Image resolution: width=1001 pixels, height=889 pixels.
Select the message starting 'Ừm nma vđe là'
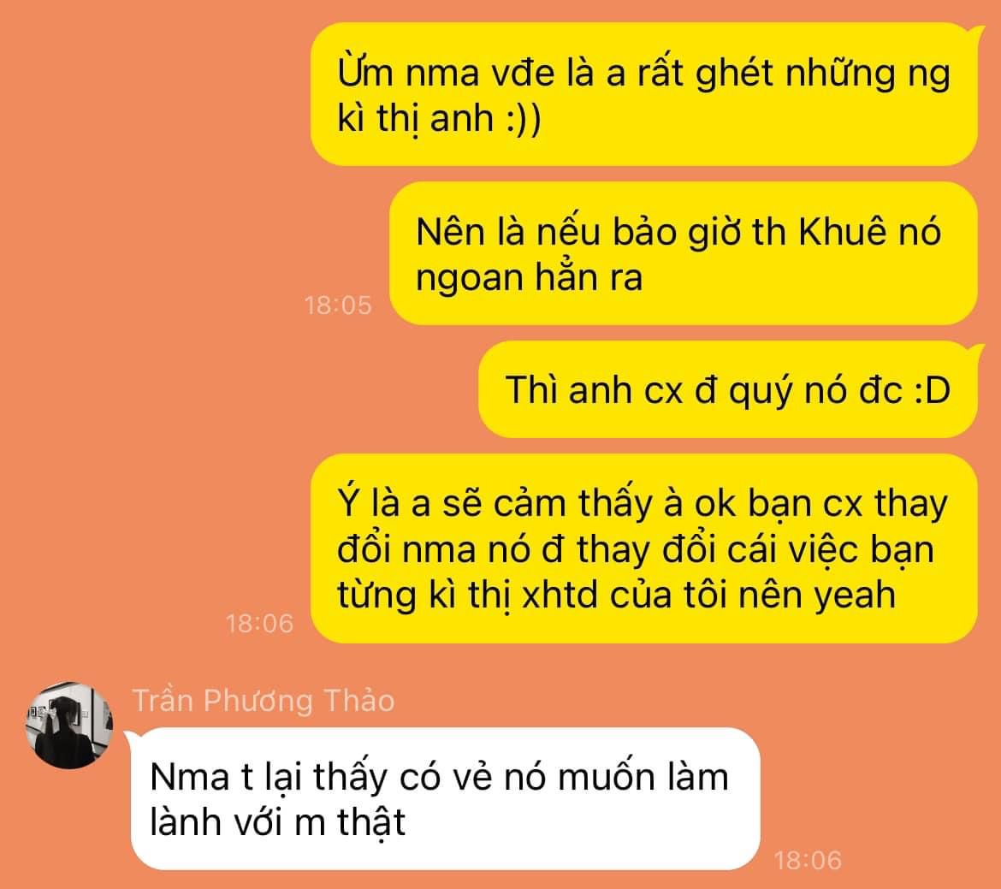click(x=643, y=94)
